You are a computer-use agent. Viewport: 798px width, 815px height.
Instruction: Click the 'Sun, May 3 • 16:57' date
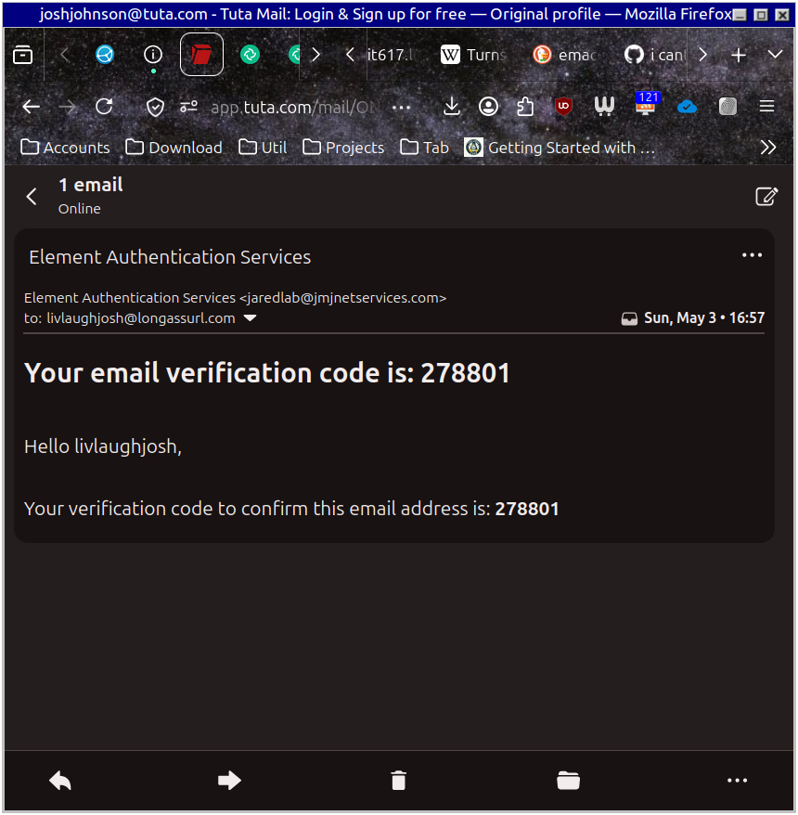point(704,317)
